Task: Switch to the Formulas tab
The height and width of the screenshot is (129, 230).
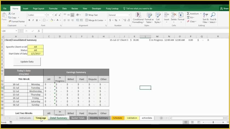Action: (x=53, y=8)
